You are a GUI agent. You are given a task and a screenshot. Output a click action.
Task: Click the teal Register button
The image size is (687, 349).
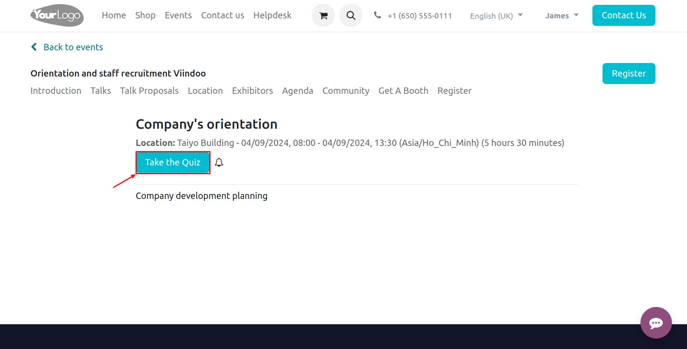pyautogui.click(x=629, y=74)
